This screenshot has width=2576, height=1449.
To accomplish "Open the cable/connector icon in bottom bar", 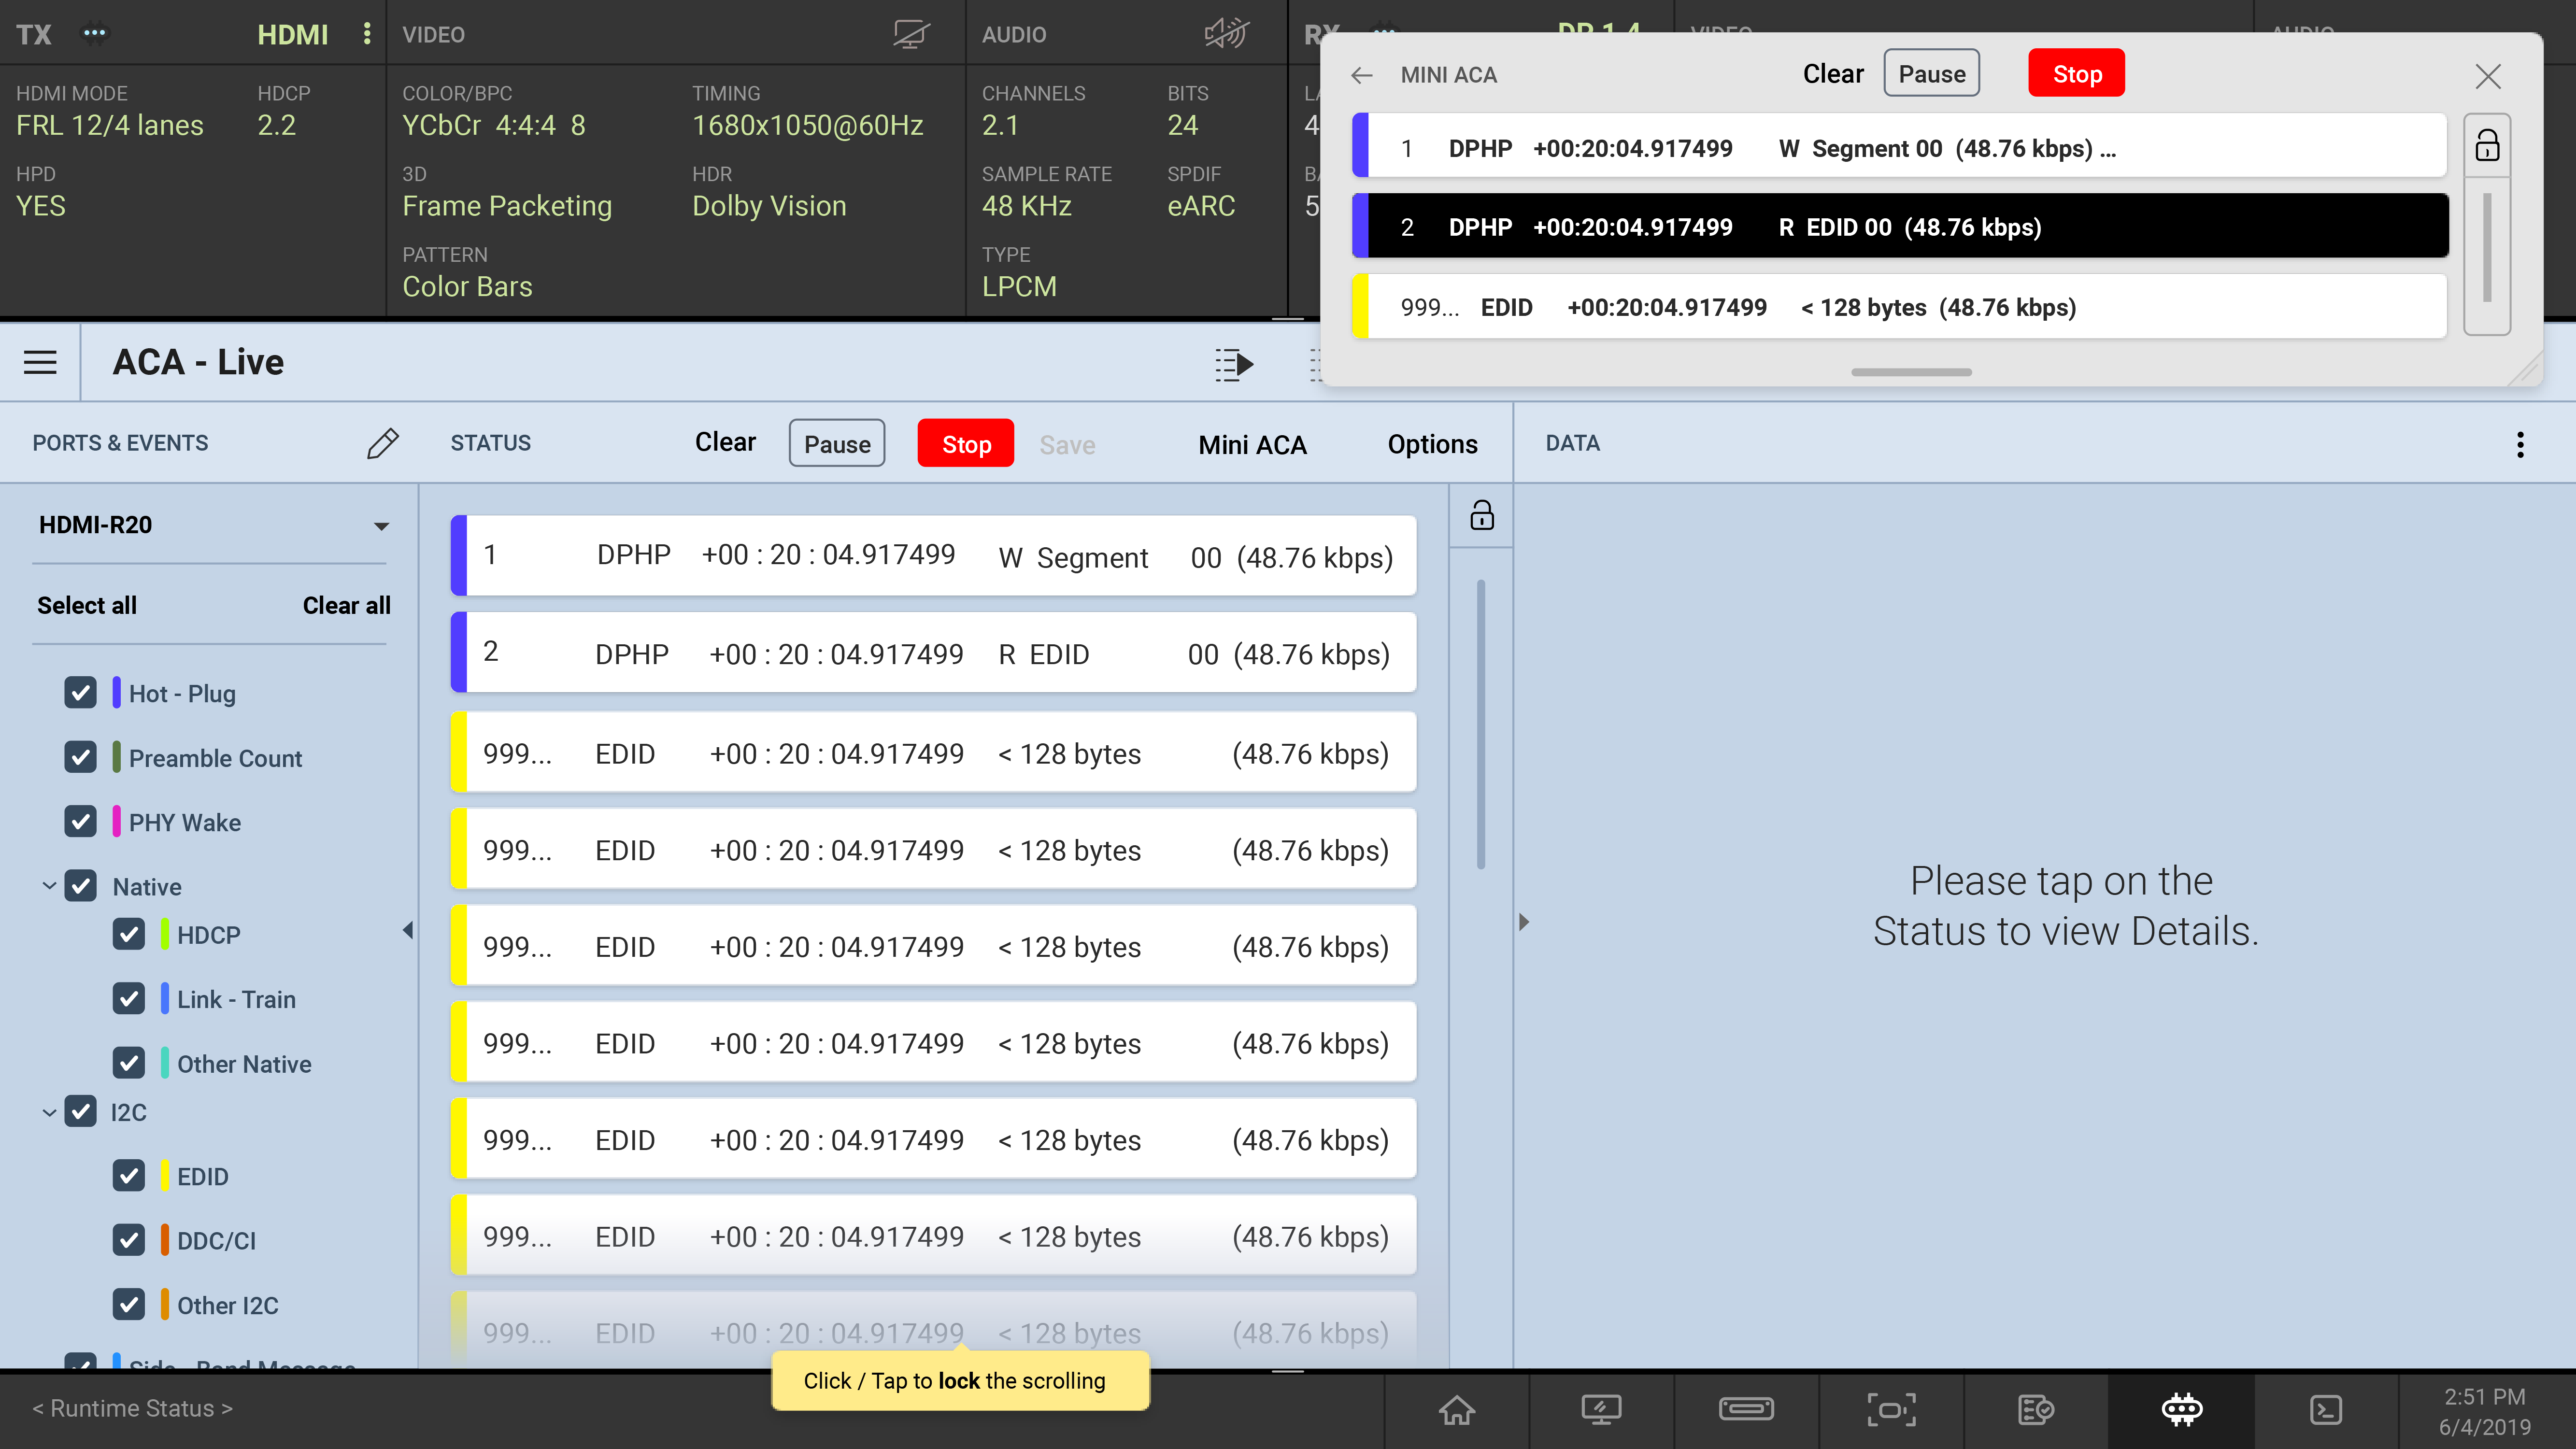I will coord(1746,1410).
